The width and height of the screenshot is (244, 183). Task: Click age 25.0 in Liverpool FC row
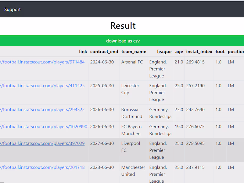pyautogui.click(x=179, y=143)
